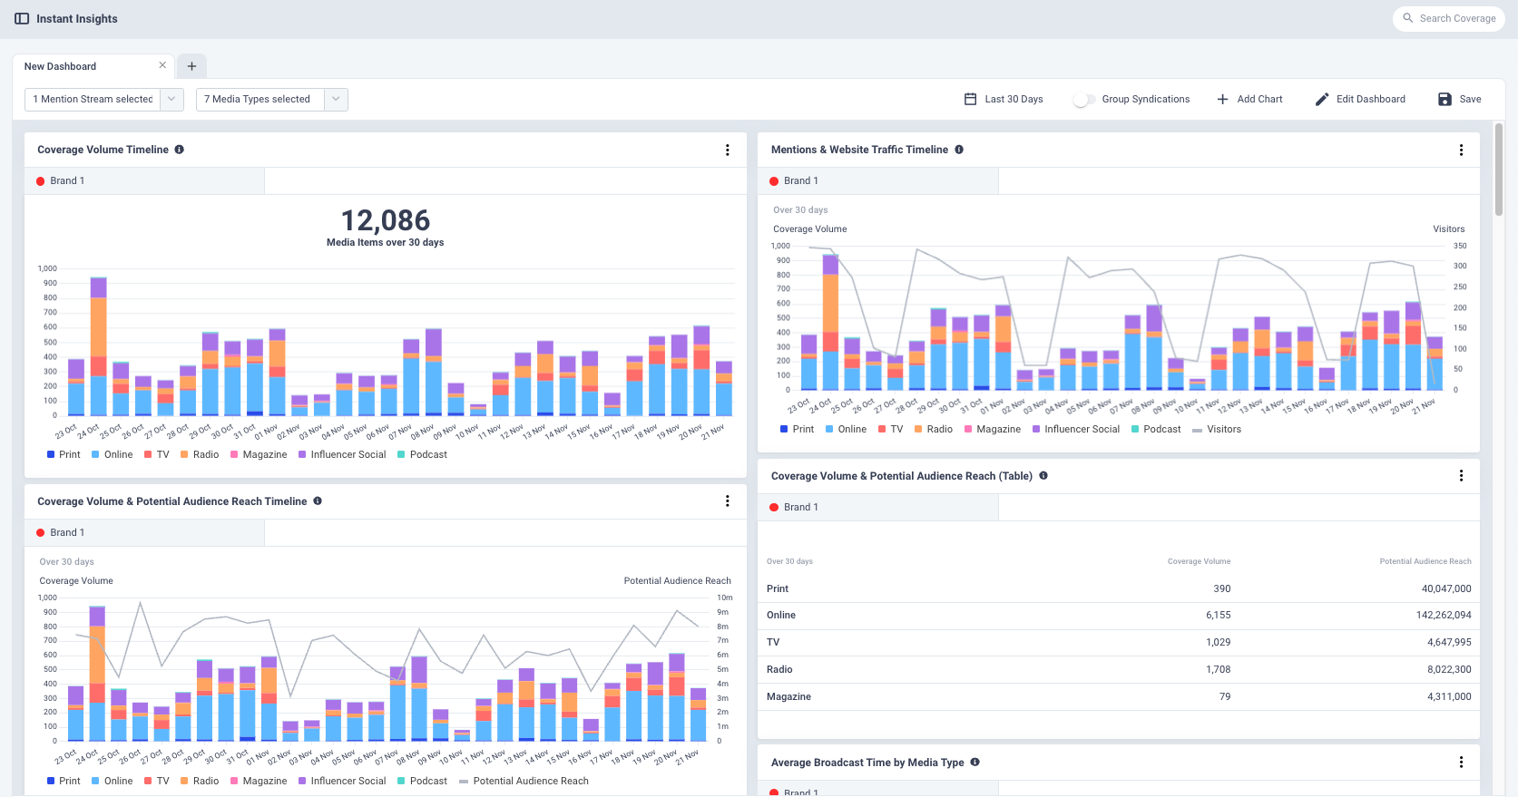Show info for Average Broadcast Time by Media Type
The width and height of the screenshot is (1518, 797).
(974, 762)
